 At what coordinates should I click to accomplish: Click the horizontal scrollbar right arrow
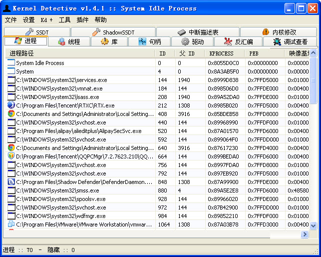[305, 234]
